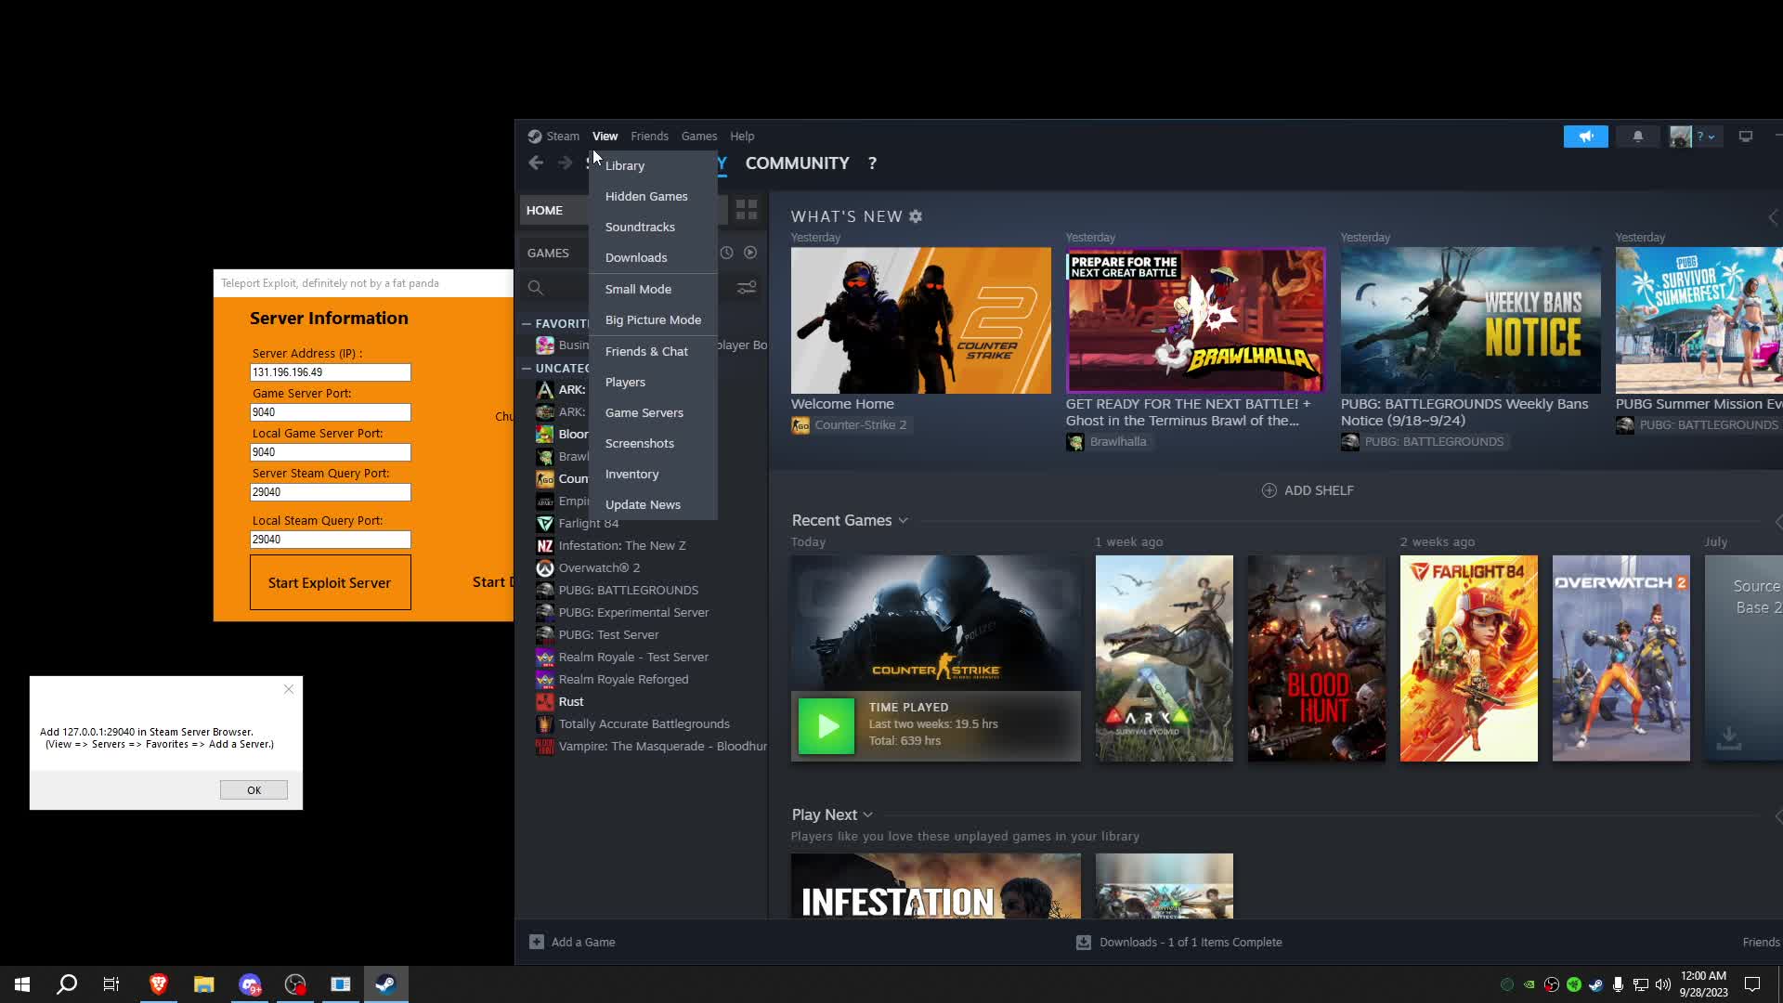Switch to grid view in library sidebar
Viewport: 1783px width, 1003px height.
(747, 210)
